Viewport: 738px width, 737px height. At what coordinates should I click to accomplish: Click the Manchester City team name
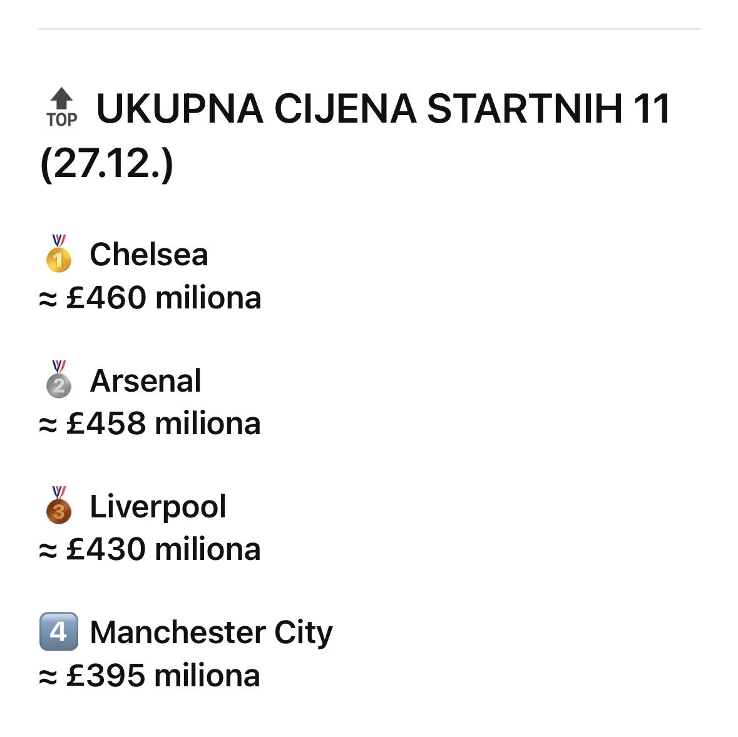(211, 633)
